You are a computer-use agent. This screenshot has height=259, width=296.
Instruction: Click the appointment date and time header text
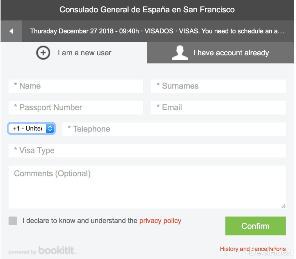(x=157, y=31)
